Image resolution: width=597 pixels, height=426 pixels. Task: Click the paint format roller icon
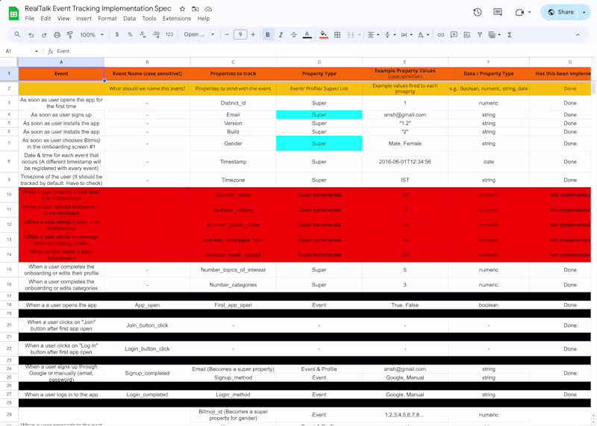[69, 34]
